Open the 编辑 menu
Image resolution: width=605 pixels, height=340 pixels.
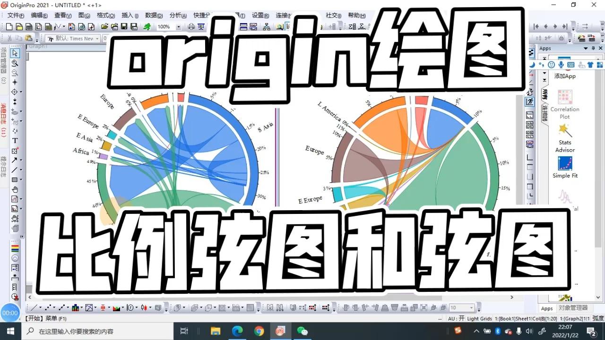click(x=39, y=15)
